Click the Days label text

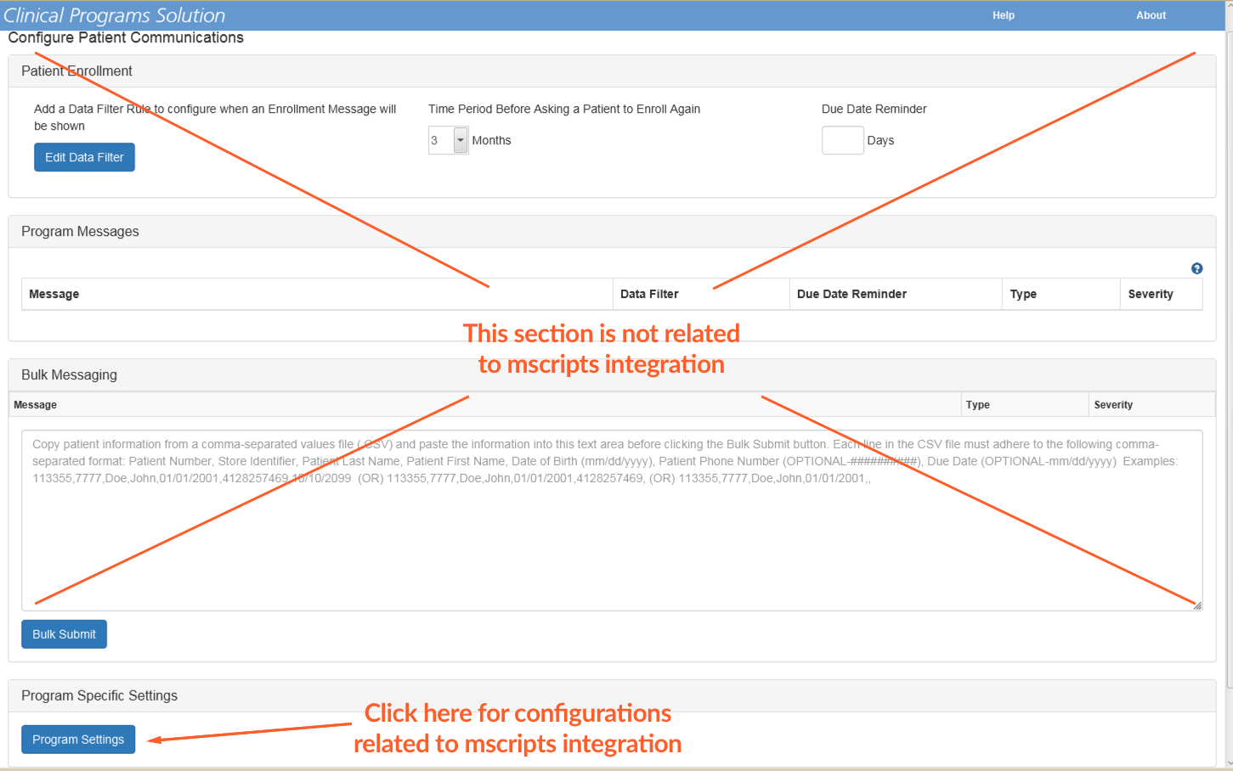(x=880, y=140)
